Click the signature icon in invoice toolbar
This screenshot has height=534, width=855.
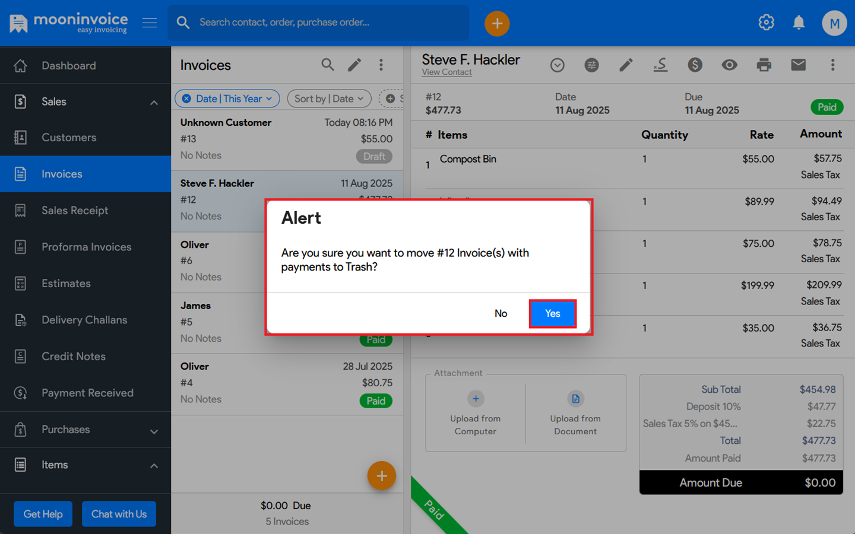[x=660, y=65]
